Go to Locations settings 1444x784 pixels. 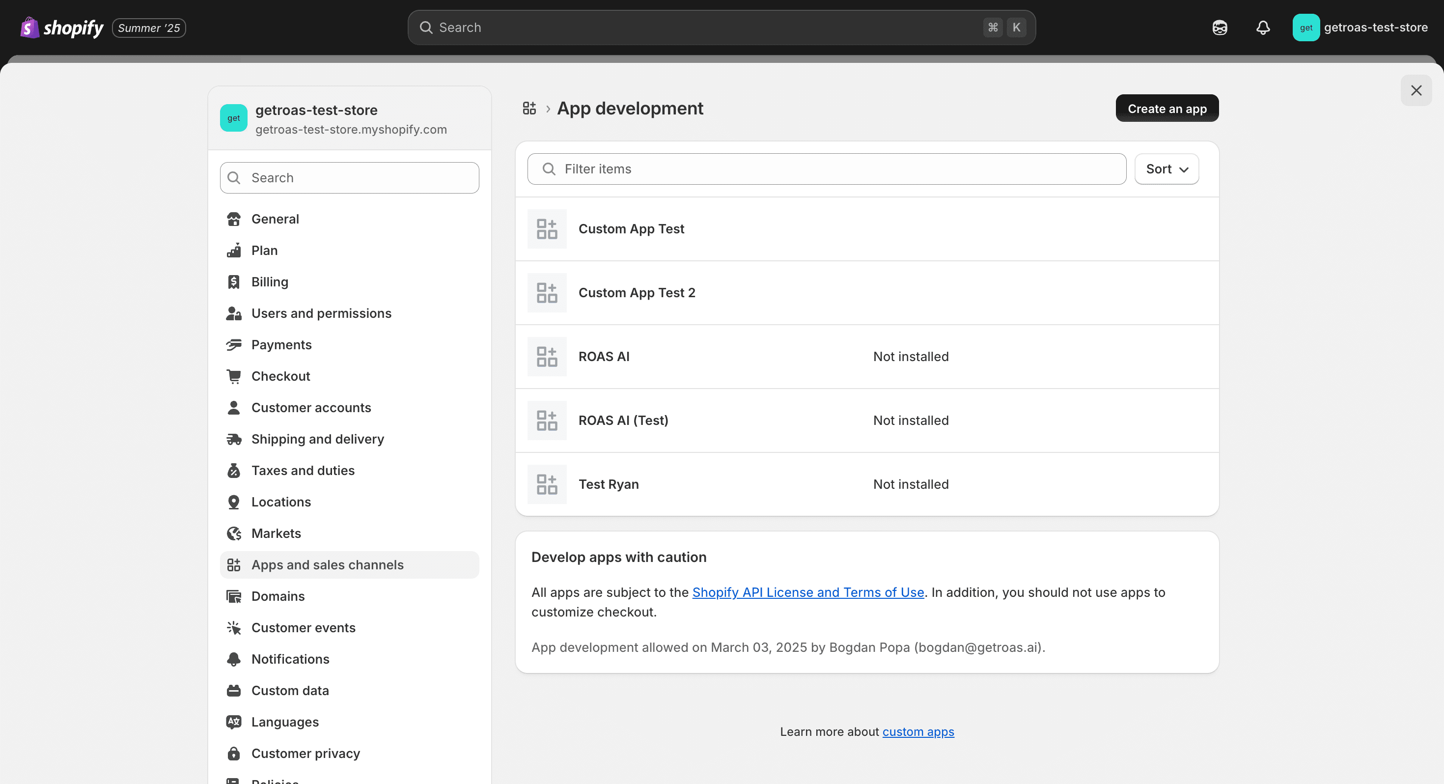(349, 502)
